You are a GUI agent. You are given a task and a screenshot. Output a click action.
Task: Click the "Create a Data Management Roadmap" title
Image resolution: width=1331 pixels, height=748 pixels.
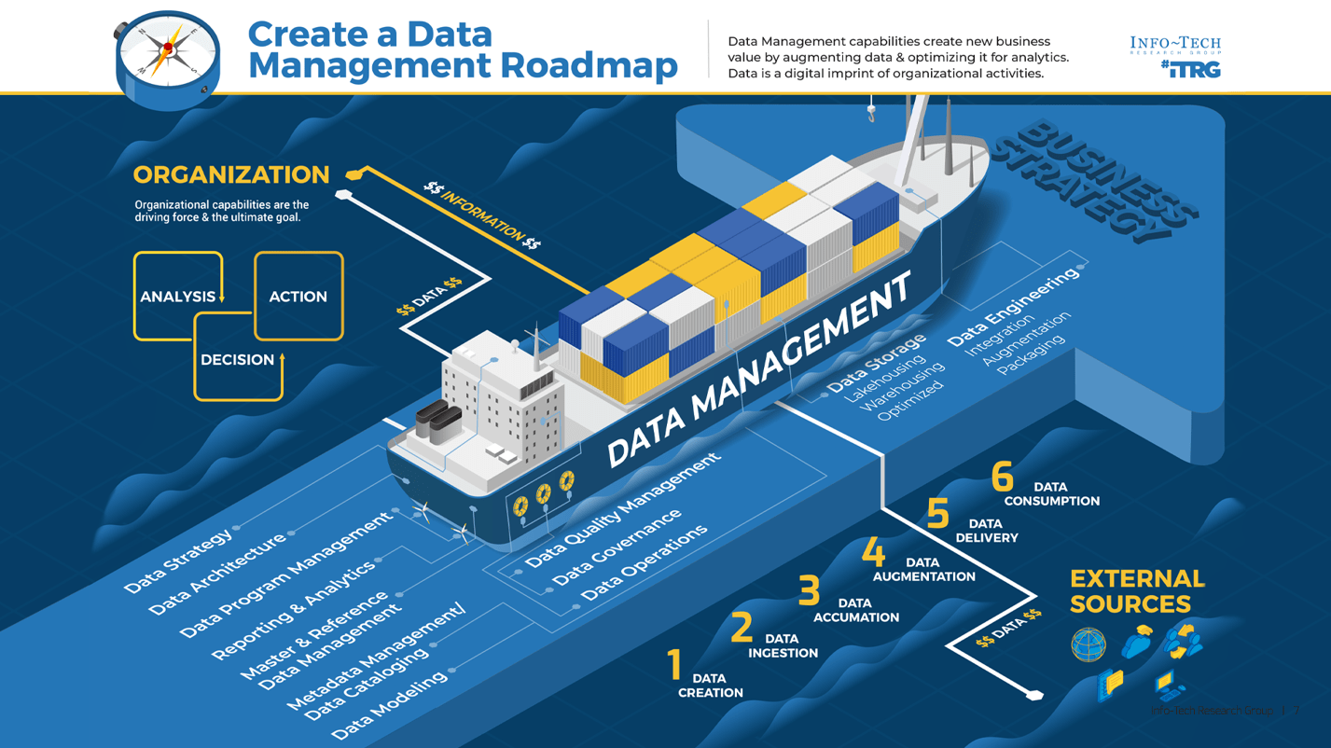(463, 49)
